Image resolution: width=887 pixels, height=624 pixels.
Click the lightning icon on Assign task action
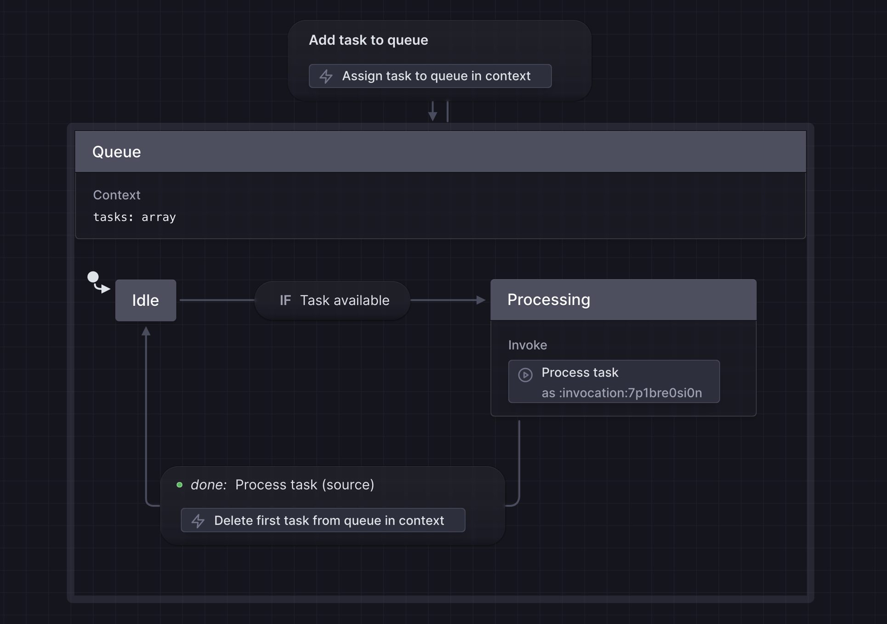pyautogui.click(x=326, y=76)
